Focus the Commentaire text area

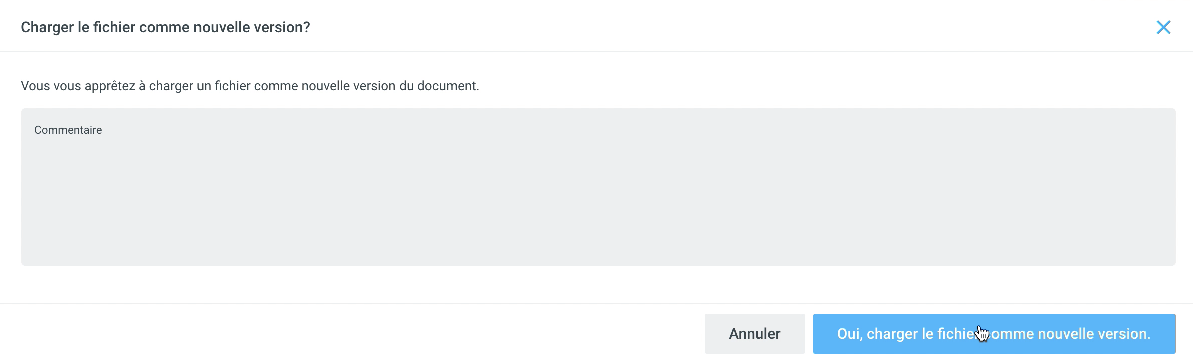tap(598, 187)
